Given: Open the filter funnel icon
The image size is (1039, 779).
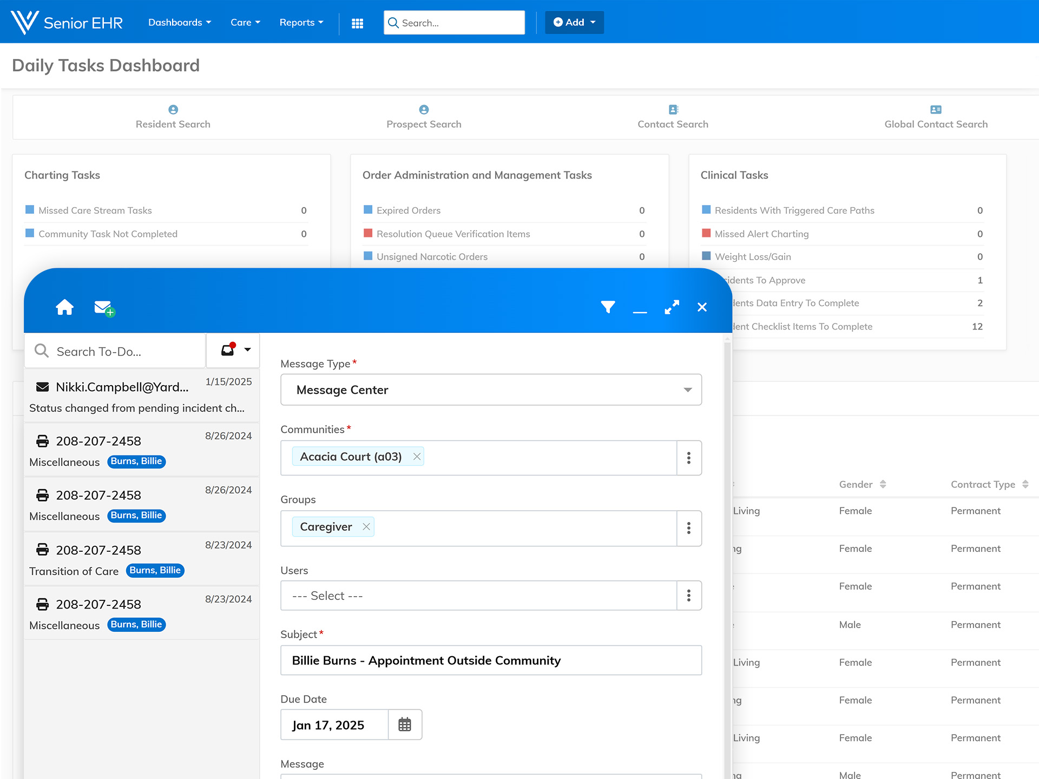Looking at the screenshot, I should click(608, 307).
